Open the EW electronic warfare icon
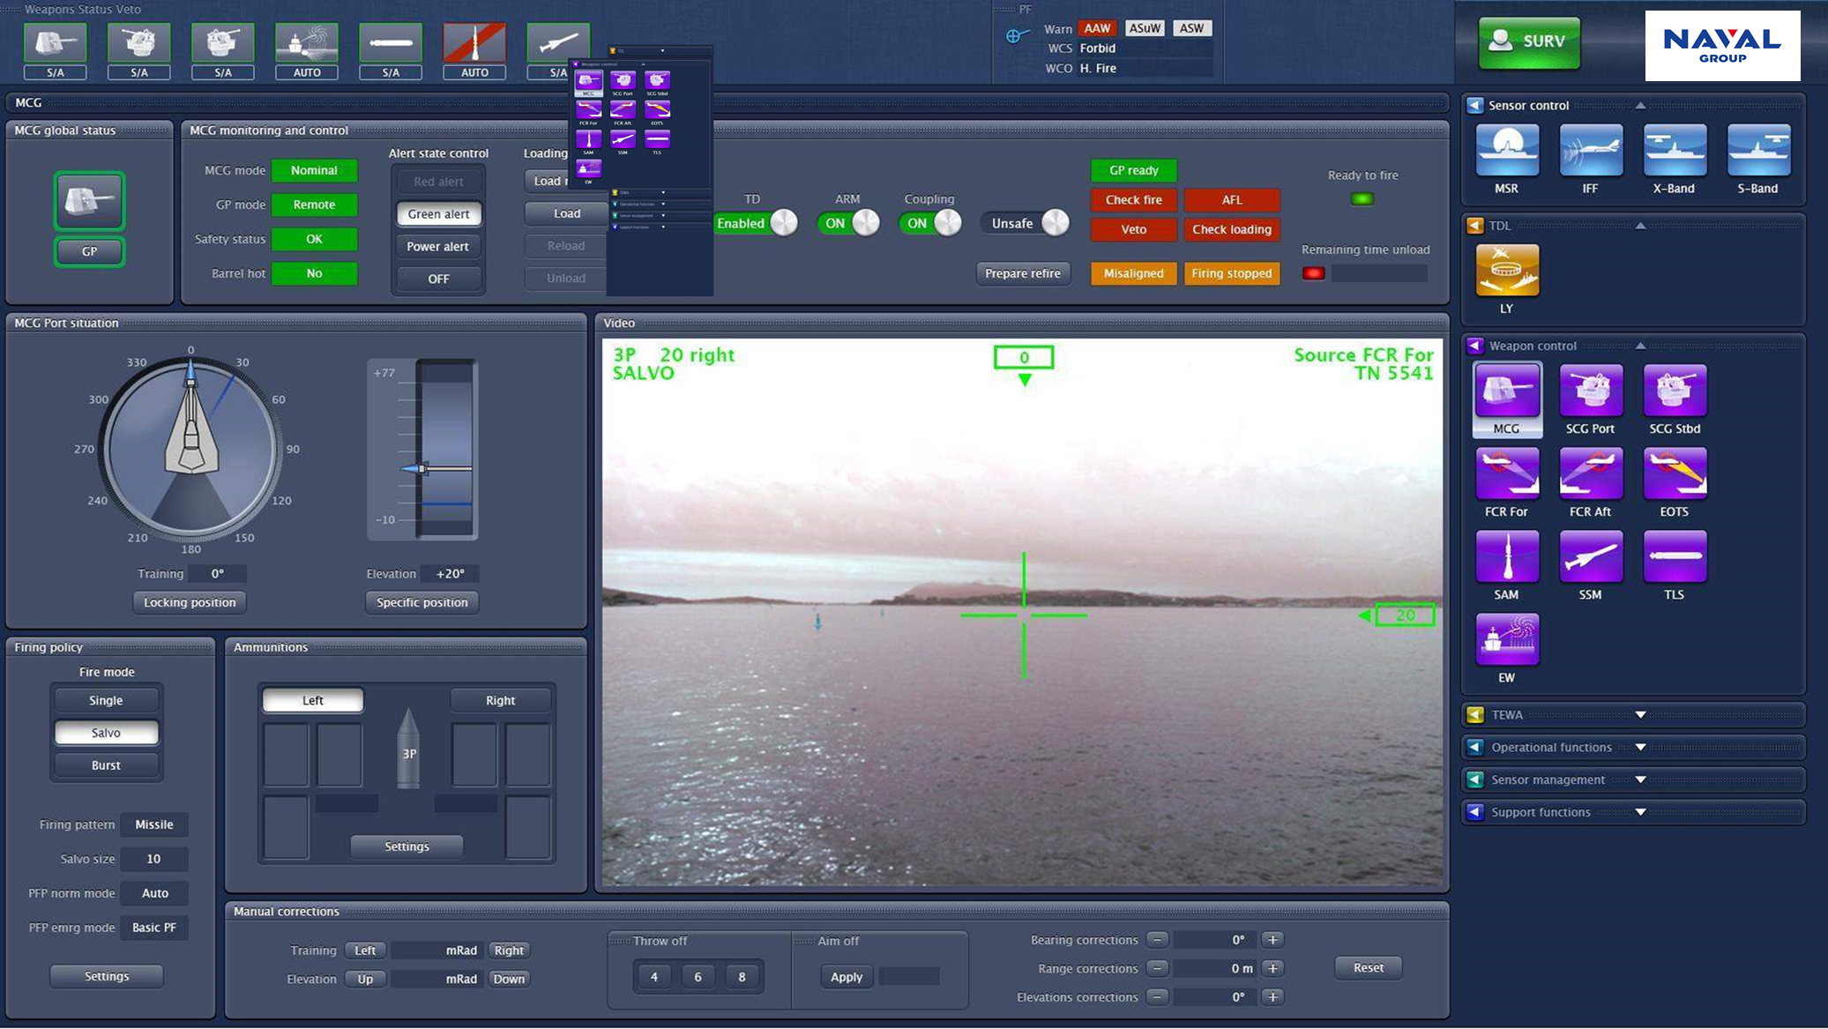Screen dimensions: 1828x1029 point(1506,640)
